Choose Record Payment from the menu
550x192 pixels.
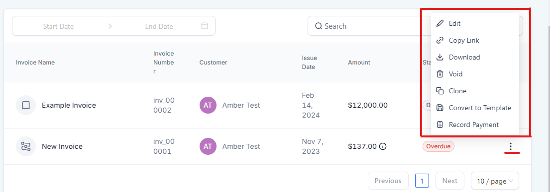coord(474,125)
